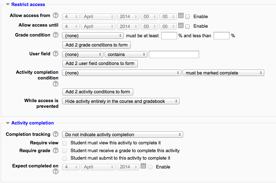The image size is (276, 183).
Task: Open help for Allow access from
Action: coord(56,16)
